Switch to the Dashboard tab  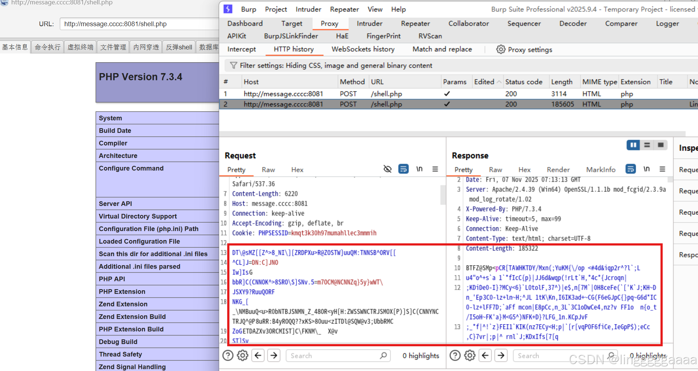[x=245, y=24]
